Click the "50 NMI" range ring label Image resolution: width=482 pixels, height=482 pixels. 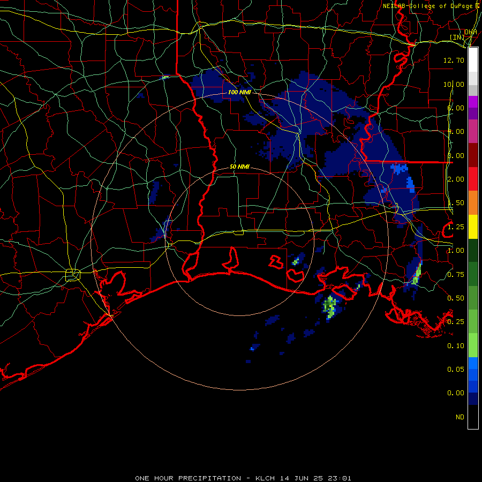239,167
